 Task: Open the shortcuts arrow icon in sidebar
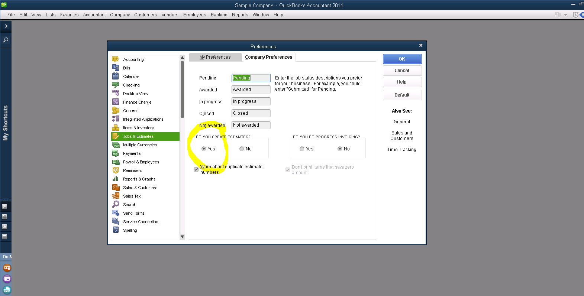(x=4, y=206)
